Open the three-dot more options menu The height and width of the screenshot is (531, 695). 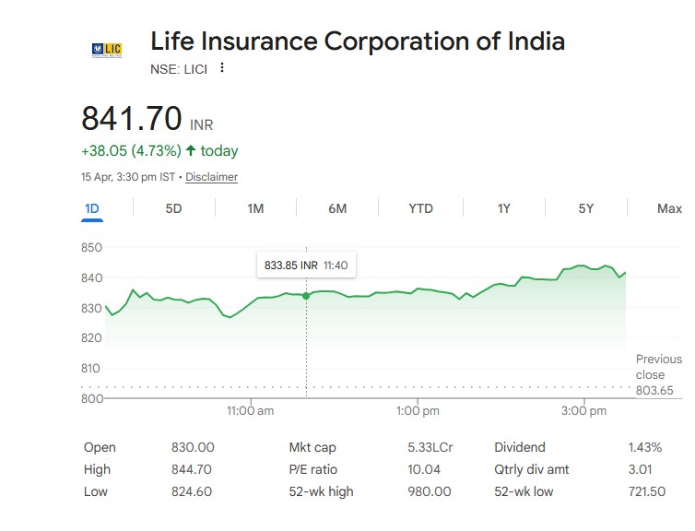222,68
